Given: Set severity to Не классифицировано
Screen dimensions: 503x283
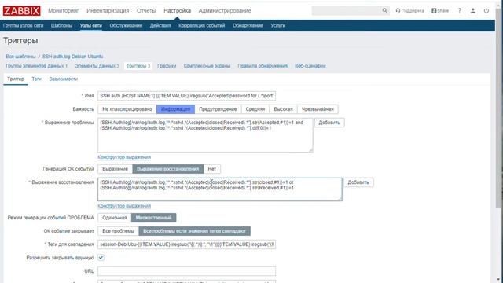Looking at the screenshot, I should pyautogui.click(x=127, y=109).
